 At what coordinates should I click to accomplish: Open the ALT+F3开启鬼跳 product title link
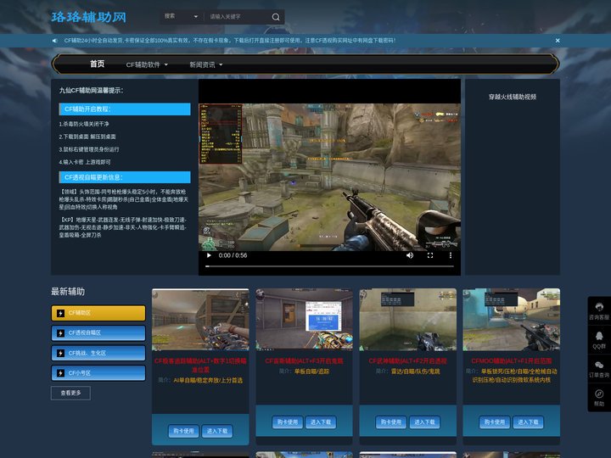click(304, 361)
